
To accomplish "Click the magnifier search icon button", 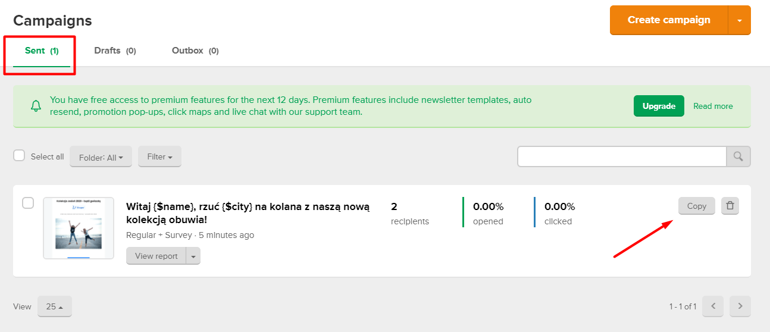I will (738, 156).
